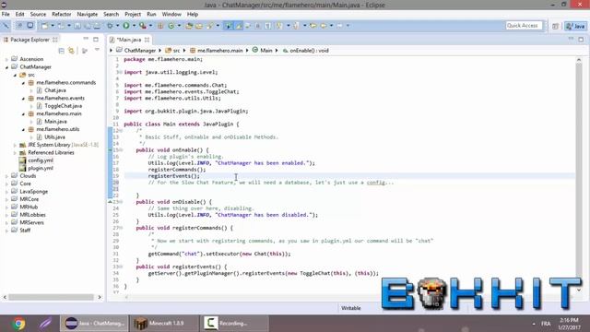Collapse the comment fold at line 12
Screen dimensions: 590x332
(x=121, y=131)
